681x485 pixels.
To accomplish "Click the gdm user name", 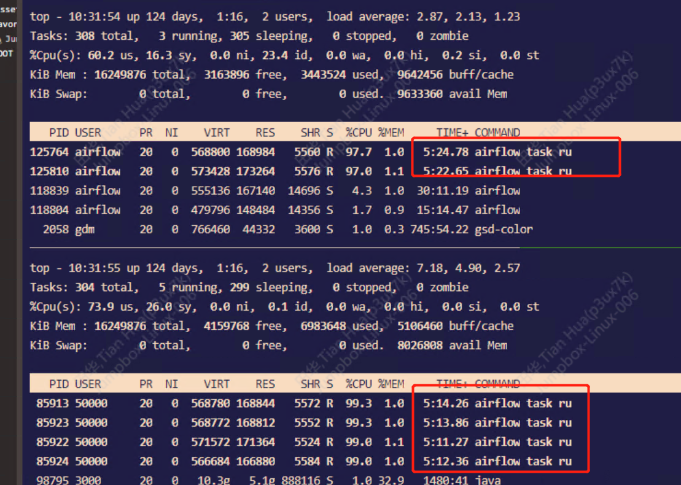I will pyautogui.click(x=85, y=229).
